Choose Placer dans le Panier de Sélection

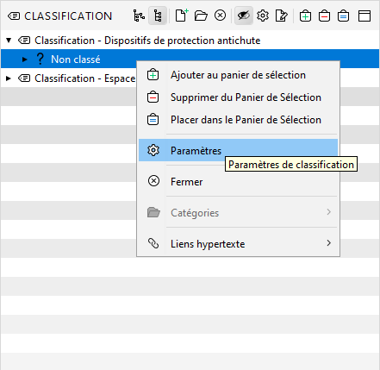pos(238,120)
